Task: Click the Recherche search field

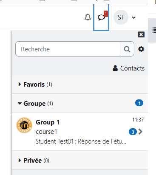Action: pos(68,49)
